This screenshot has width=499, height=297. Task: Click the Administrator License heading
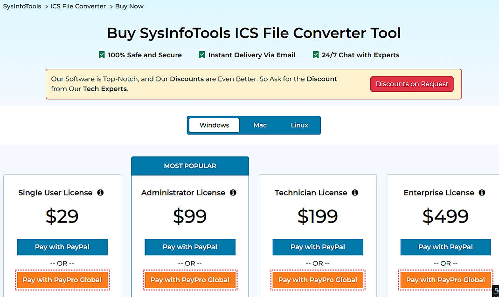pos(183,193)
